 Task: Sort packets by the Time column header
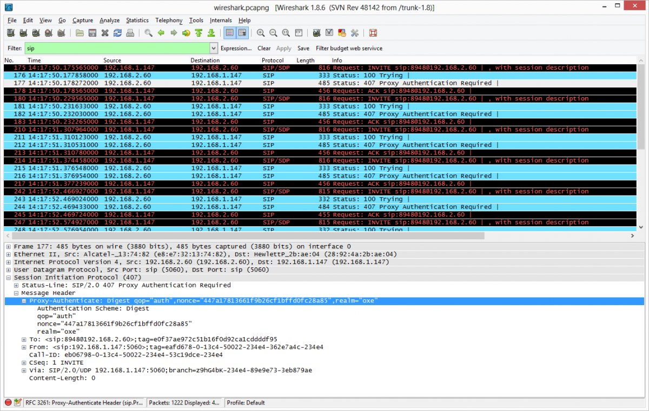34,60
